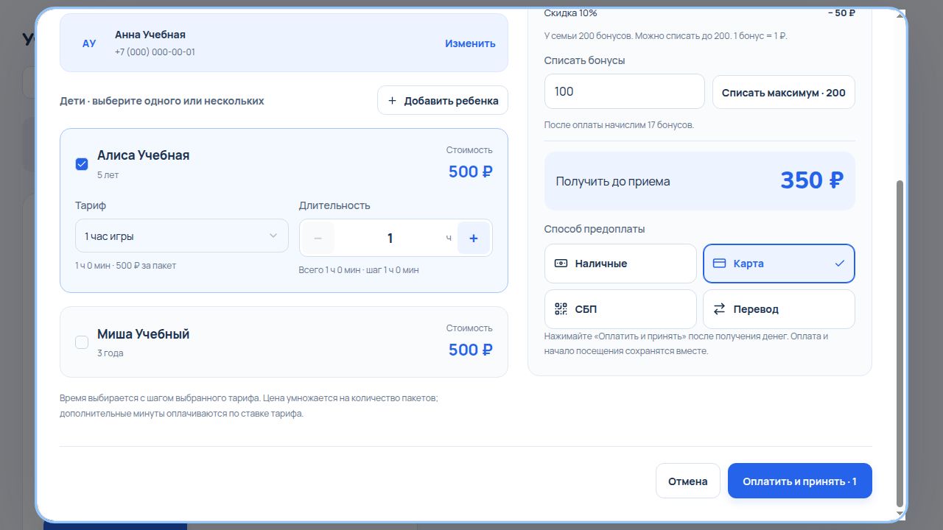Viewport: 943px width, 530px height.
Task: Decrease duration with the minus stepper
Action: pyautogui.click(x=318, y=238)
